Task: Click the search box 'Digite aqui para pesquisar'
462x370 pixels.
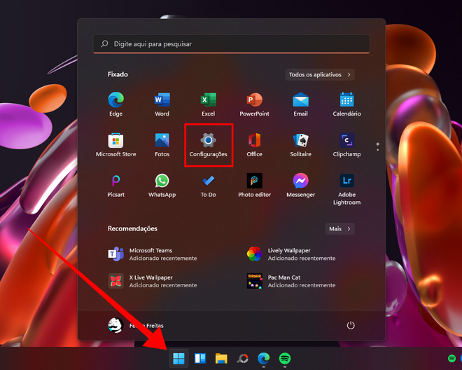Action: click(x=232, y=44)
